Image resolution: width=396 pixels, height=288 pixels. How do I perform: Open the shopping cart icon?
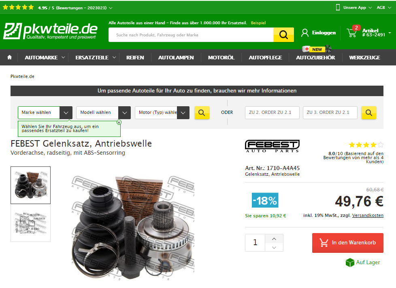pyautogui.click(x=352, y=32)
